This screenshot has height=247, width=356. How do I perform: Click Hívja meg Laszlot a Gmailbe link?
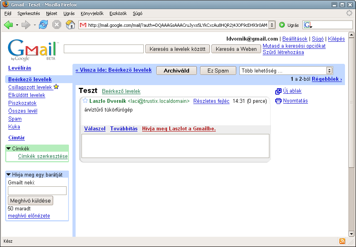coord(179,129)
